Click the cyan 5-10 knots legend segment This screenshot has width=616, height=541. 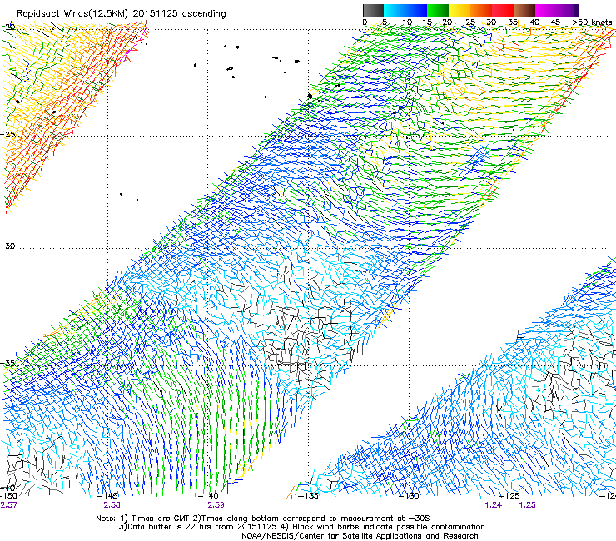coord(395,10)
